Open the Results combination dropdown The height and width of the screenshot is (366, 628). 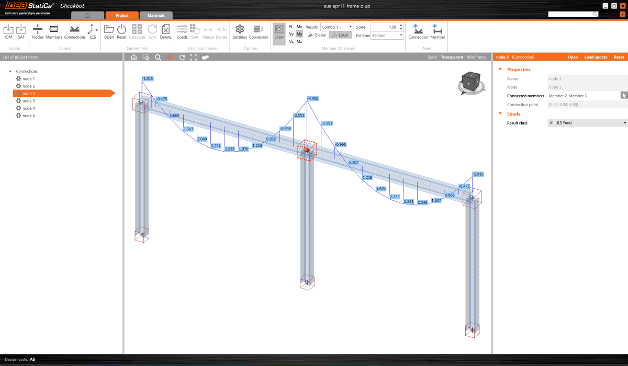click(337, 27)
